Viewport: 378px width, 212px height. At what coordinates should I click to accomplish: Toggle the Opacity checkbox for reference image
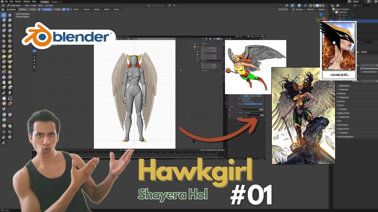(244, 104)
